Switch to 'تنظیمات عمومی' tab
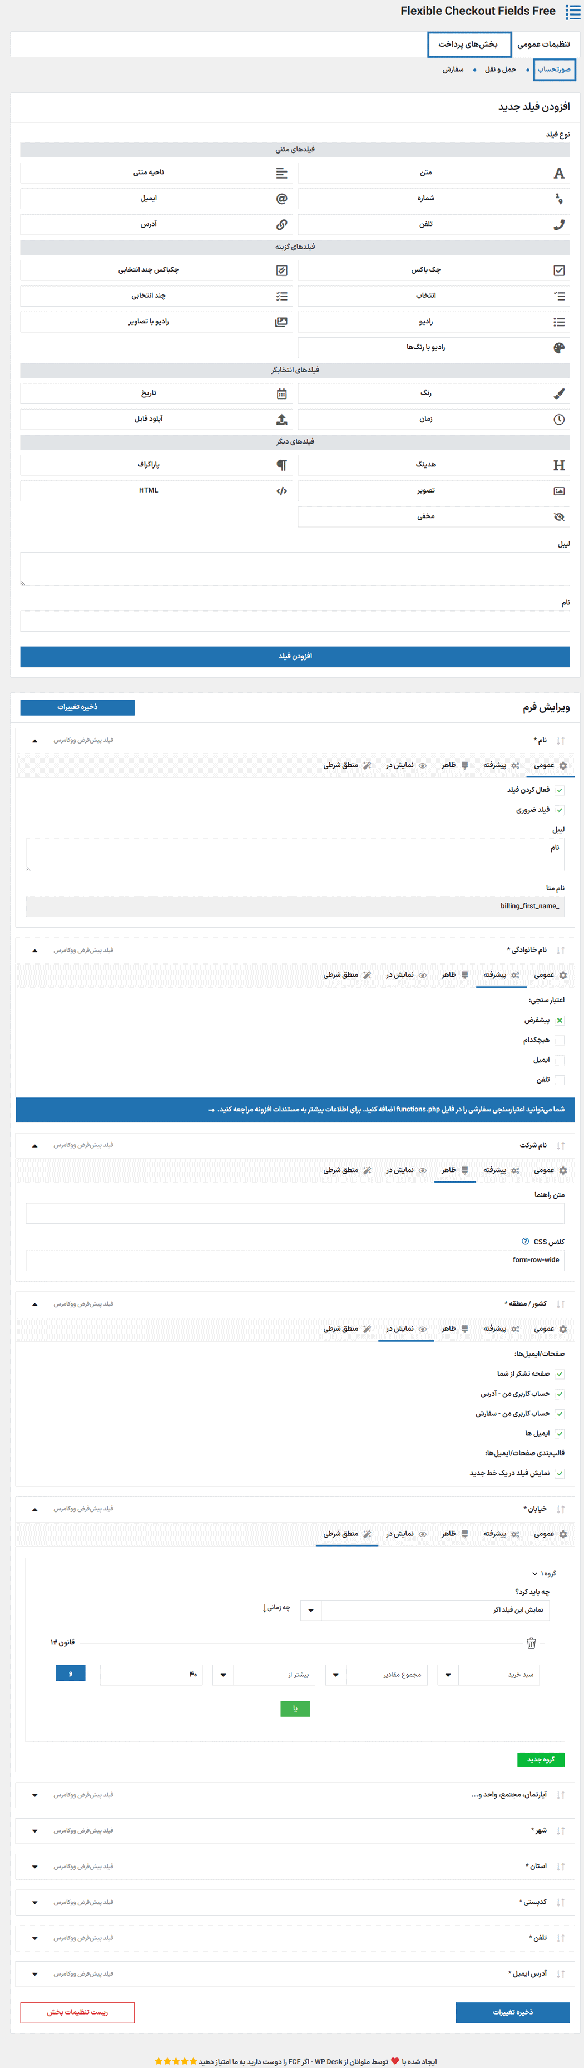The image size is (584, 2068). point(543,44)
